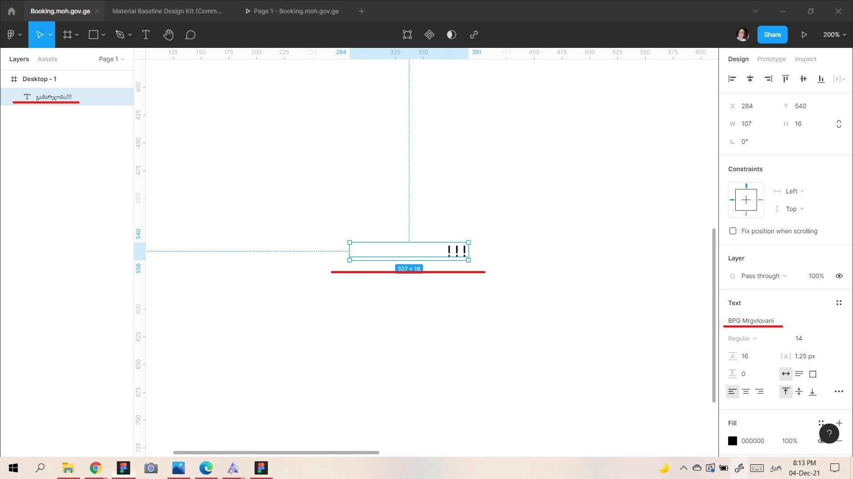Select the Text tool
Screen dimensions: 853x479
(x=145, y=35)
